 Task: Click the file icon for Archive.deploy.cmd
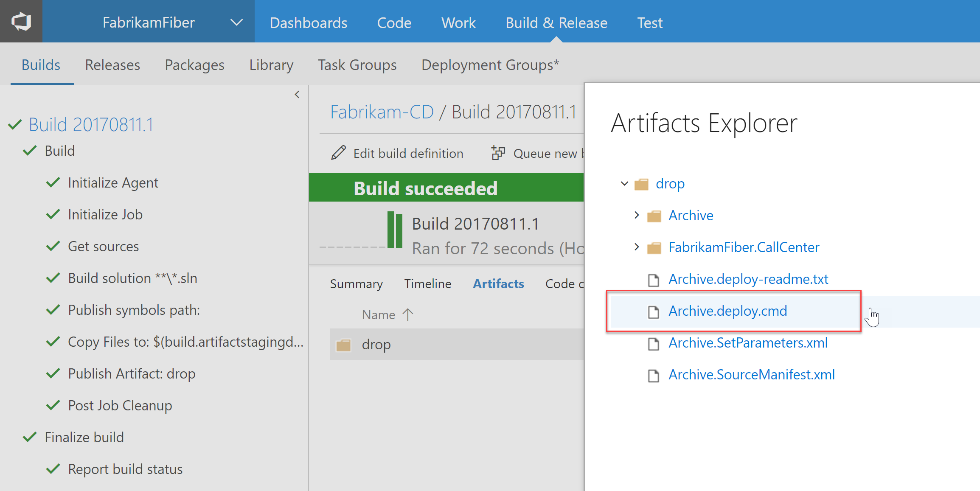654,312
